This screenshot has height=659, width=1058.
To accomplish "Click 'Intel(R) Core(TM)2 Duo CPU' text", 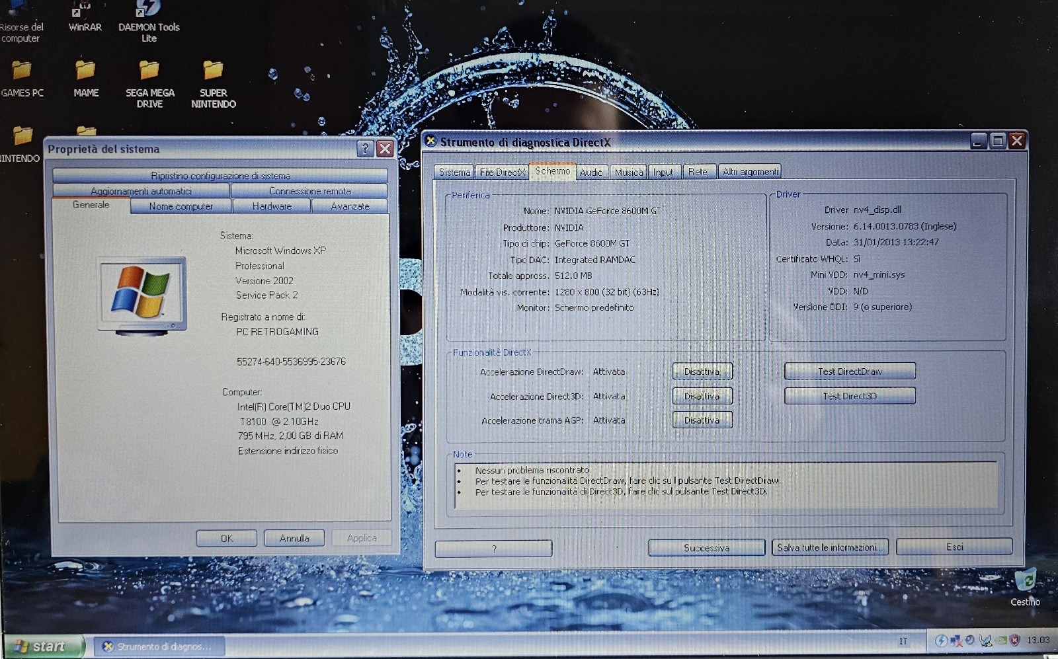I will 294,407.
